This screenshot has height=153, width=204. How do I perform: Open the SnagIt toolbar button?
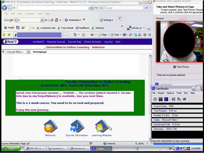(9, 27)
